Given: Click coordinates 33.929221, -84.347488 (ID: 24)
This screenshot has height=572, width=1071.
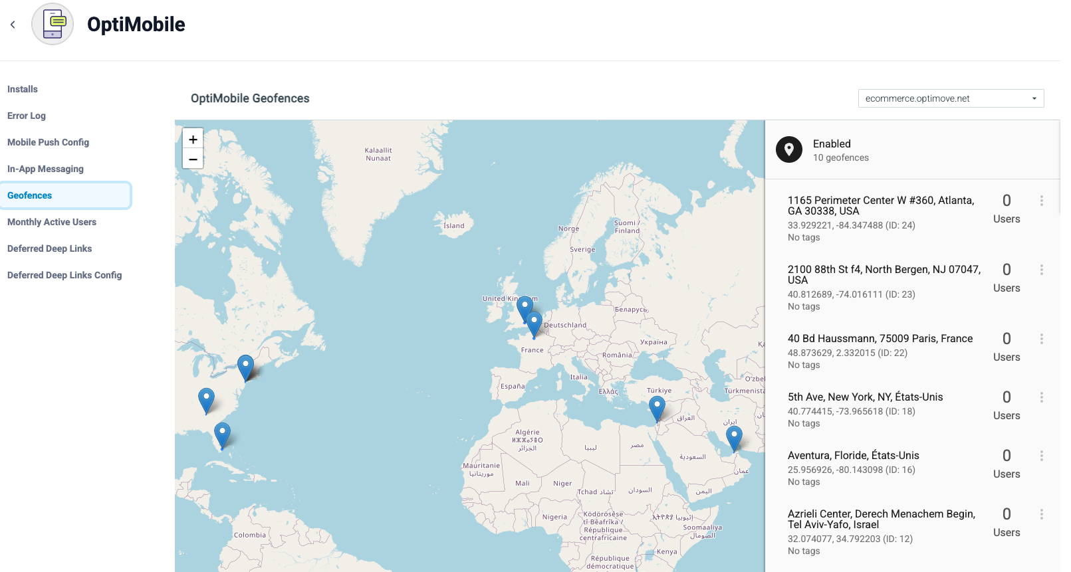Looking at the screenshot, I should coord(852,225).
